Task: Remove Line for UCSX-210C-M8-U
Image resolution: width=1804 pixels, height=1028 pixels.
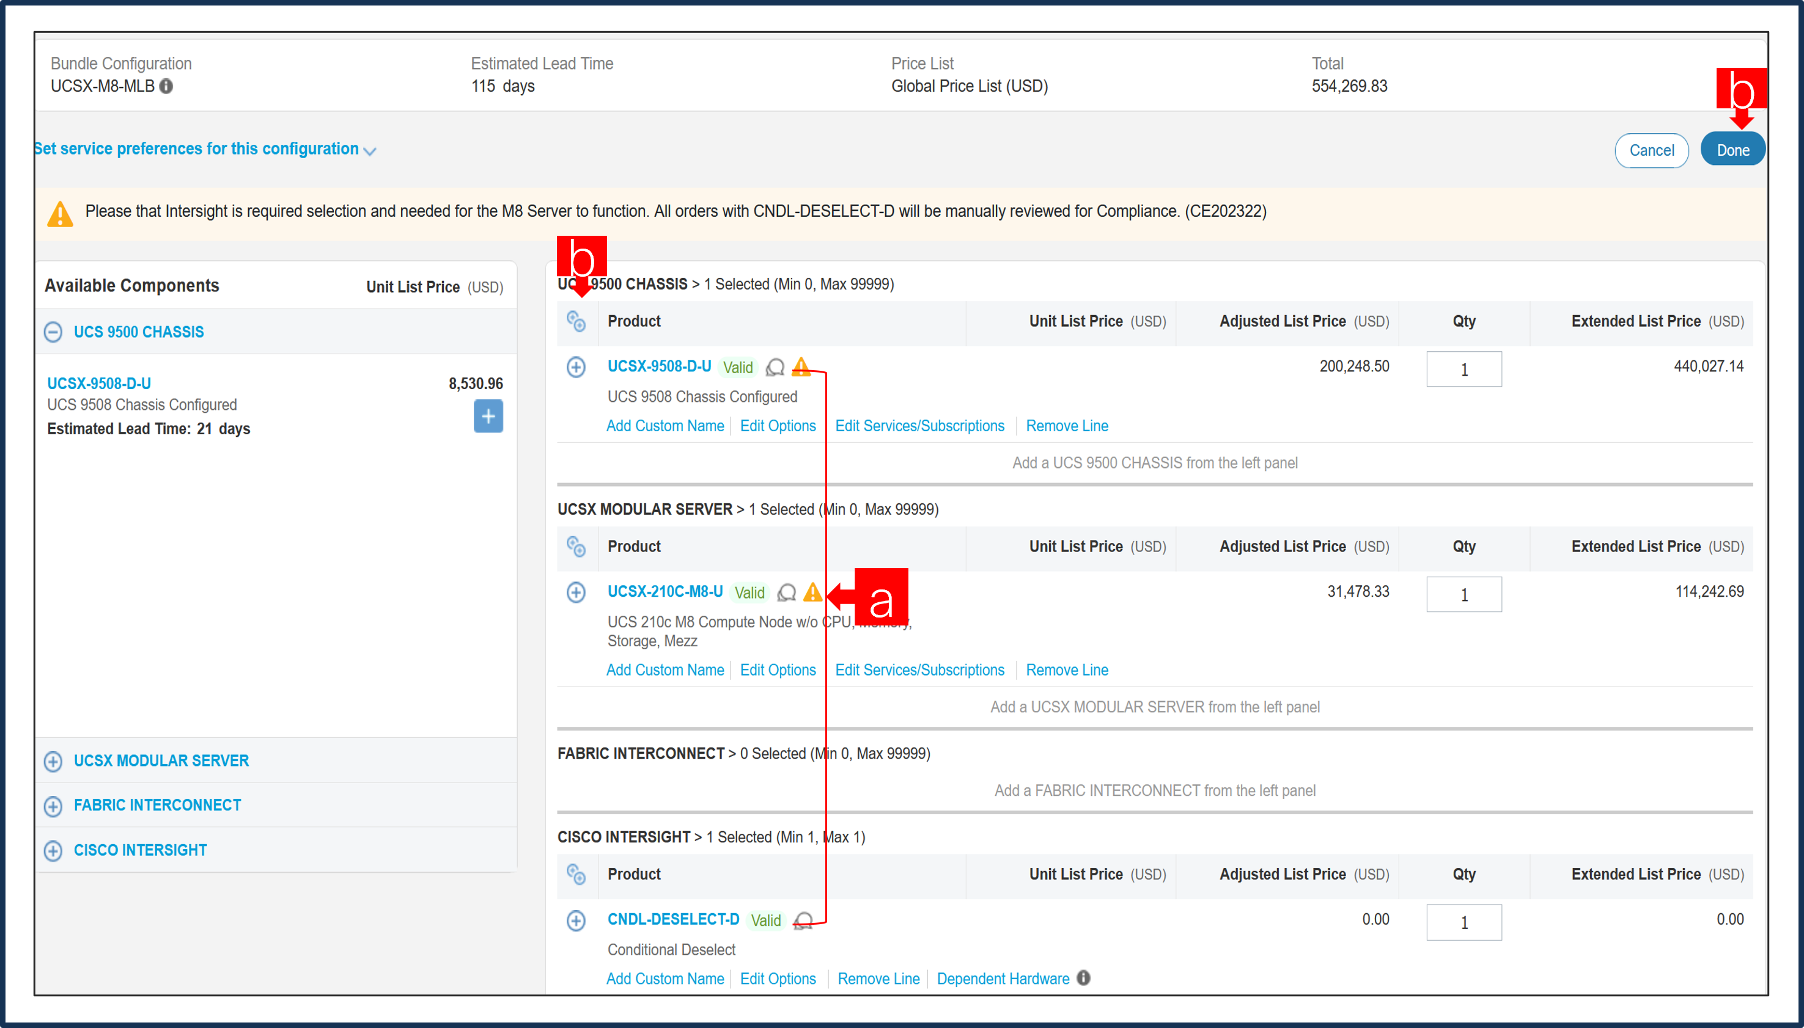Action: (1067, 669)
